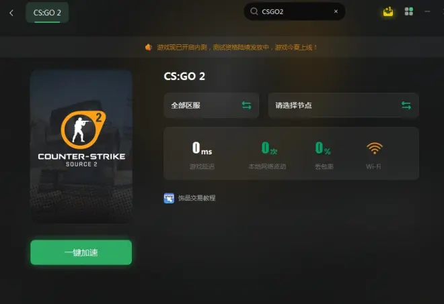This screenshot has width=444, height=304.
Task: Click swap arrows on node selector
Action: [406, 105]
